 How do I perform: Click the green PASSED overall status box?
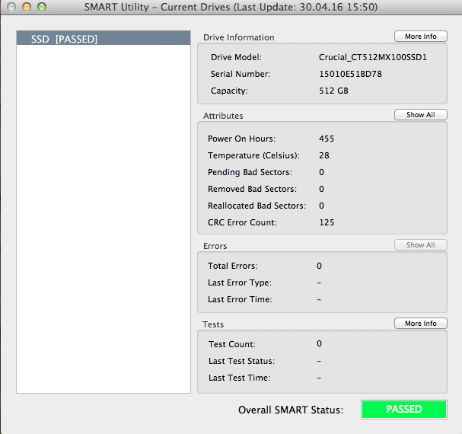[404, 409]
